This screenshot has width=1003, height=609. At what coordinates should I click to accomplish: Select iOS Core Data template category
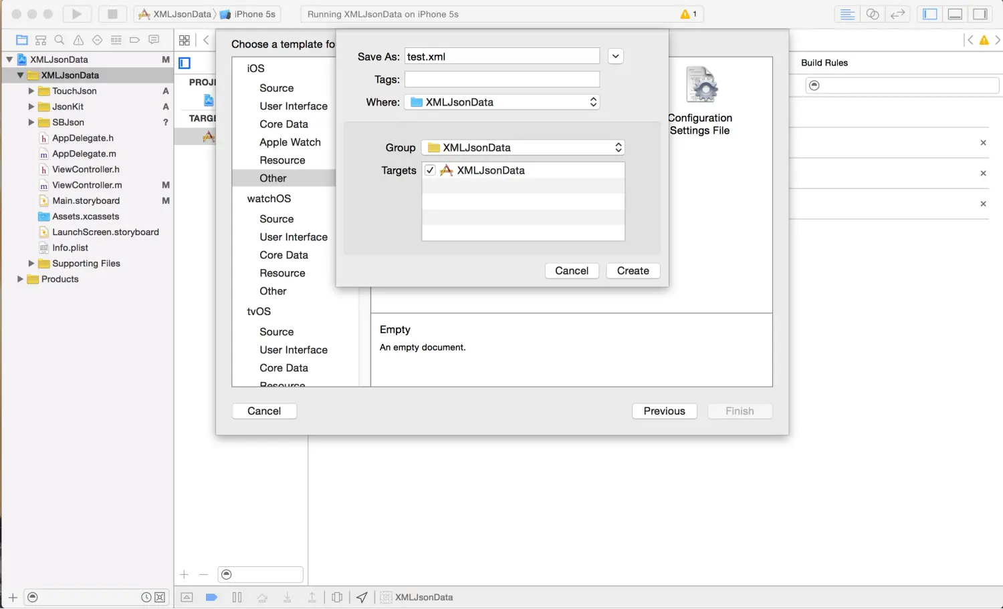pos(284,124)
